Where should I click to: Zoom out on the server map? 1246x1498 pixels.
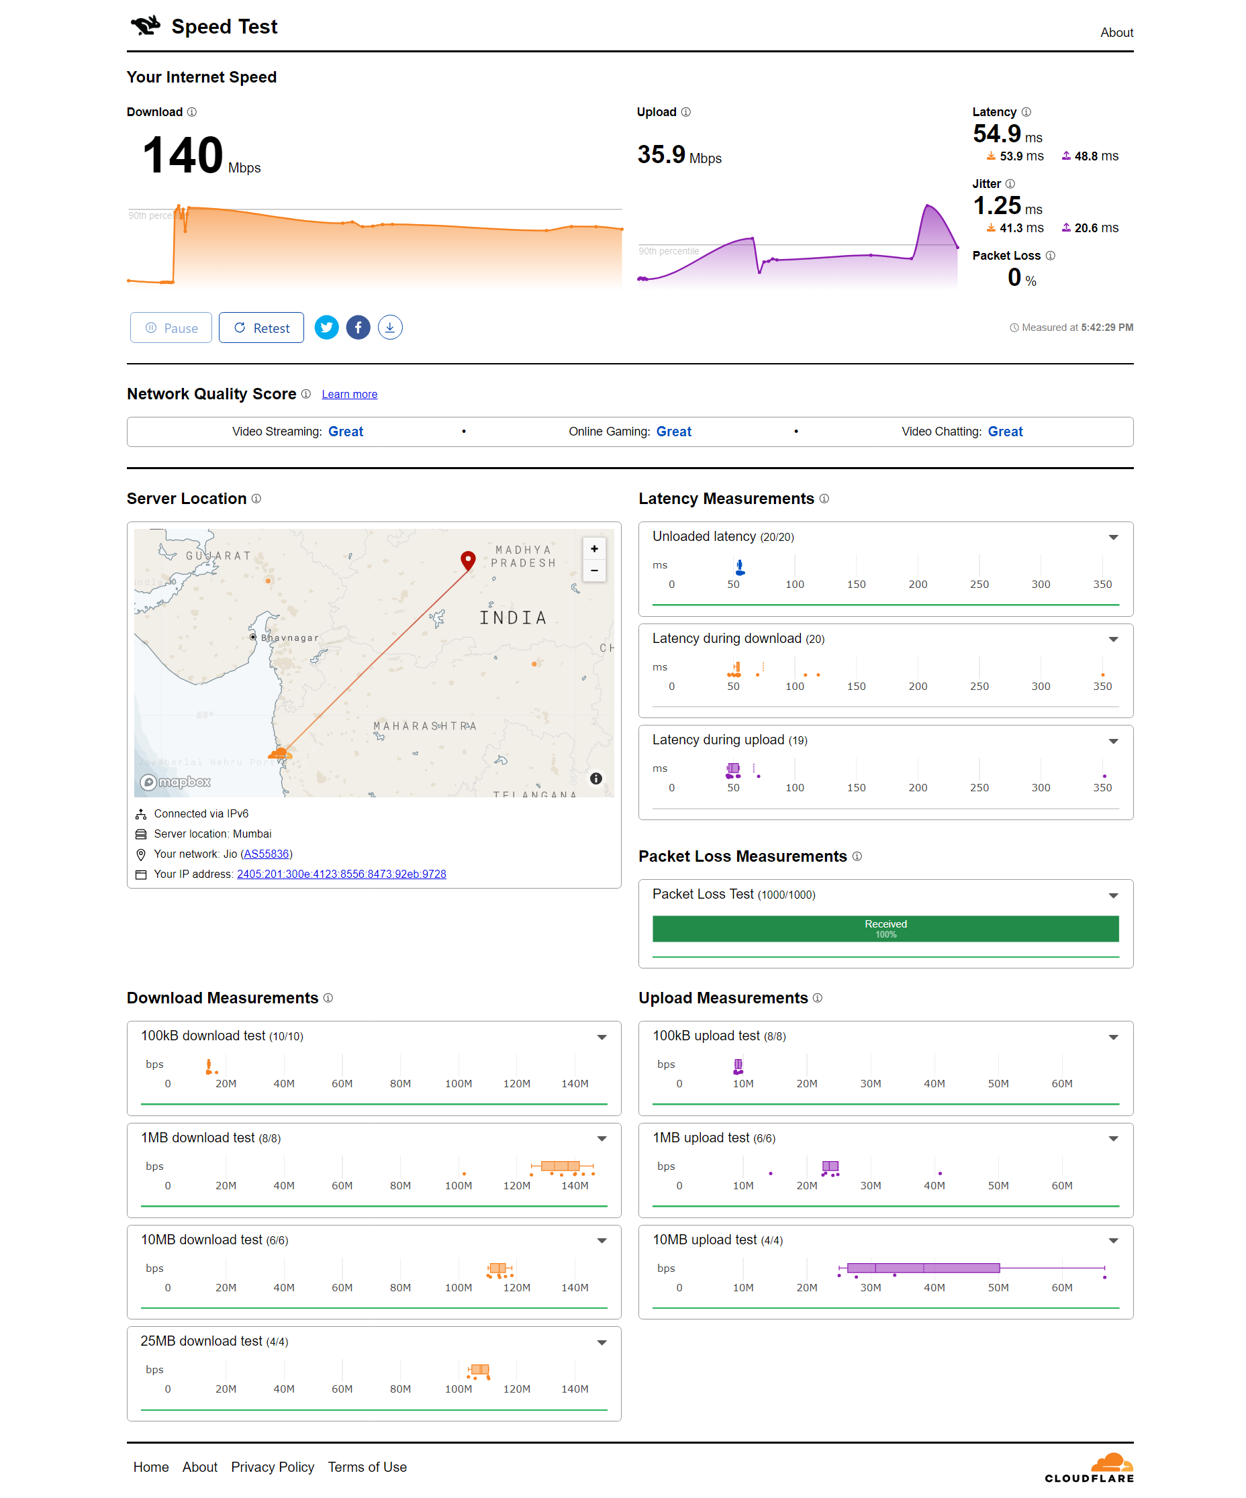593,570
